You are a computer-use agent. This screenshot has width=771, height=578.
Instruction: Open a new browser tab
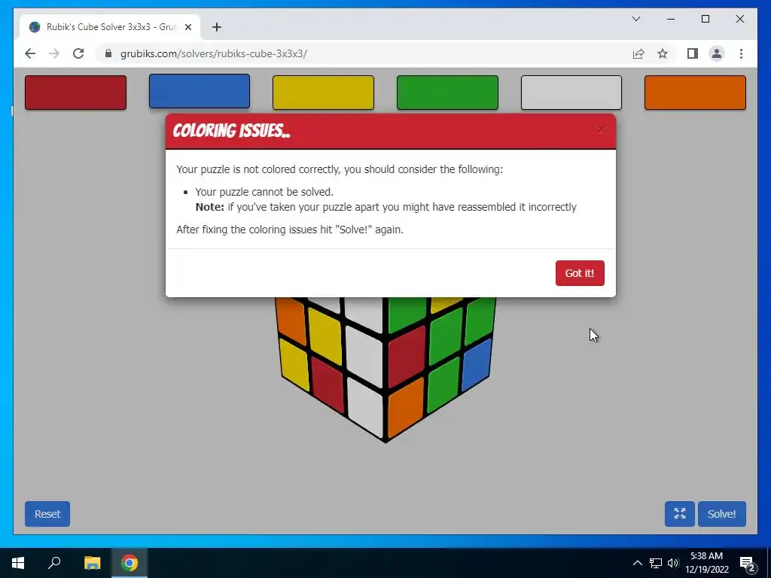click(x=217, y=27)
